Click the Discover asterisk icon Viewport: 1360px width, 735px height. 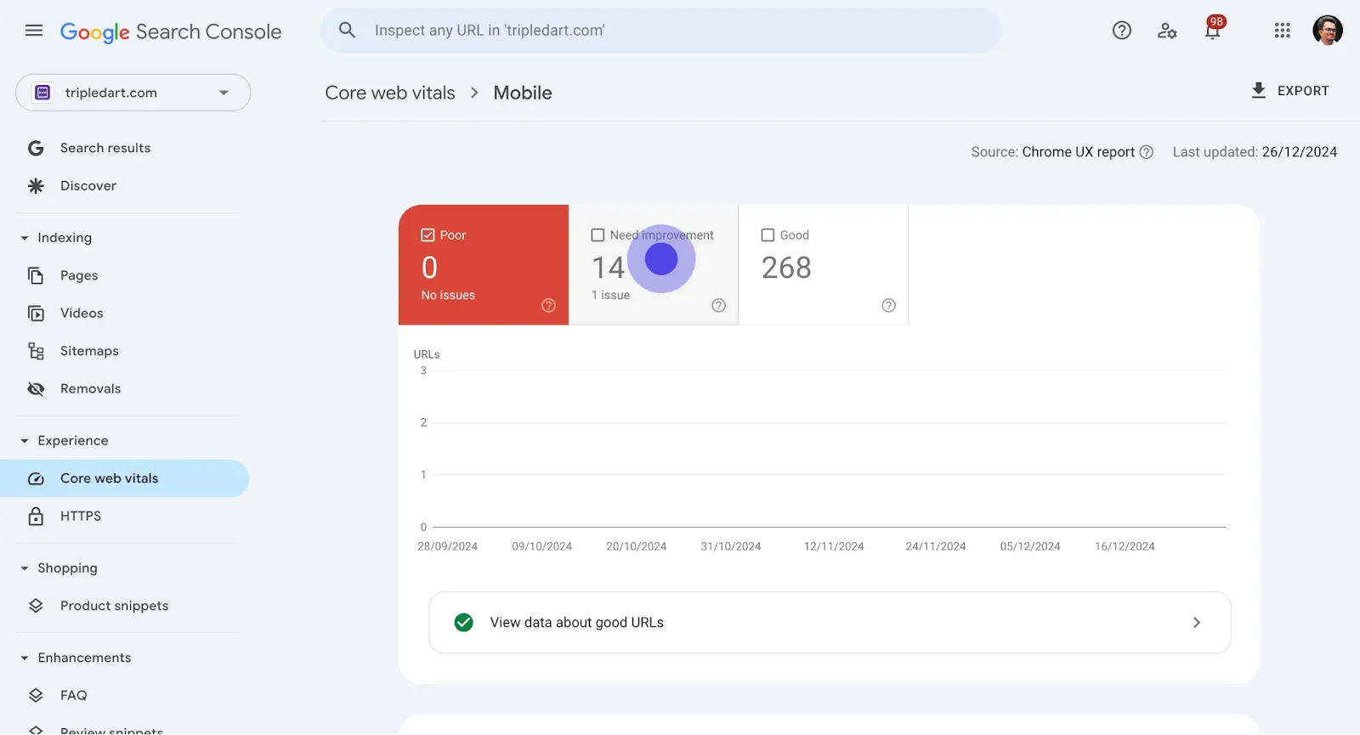pos(36,185)
